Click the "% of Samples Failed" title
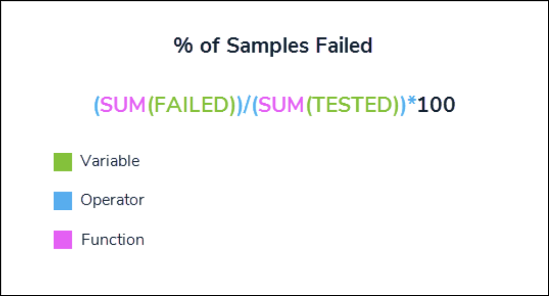Viewport: 549px width, 296px height. pyautogui.click(x=273, y=46)
